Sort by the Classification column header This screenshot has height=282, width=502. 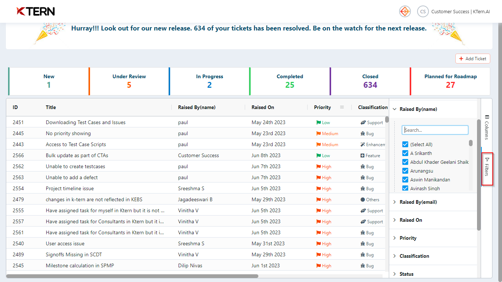pos(373,107)
